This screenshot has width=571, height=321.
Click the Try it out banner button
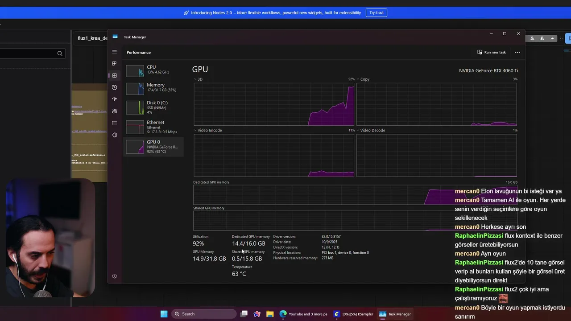(x=377, y=12)
